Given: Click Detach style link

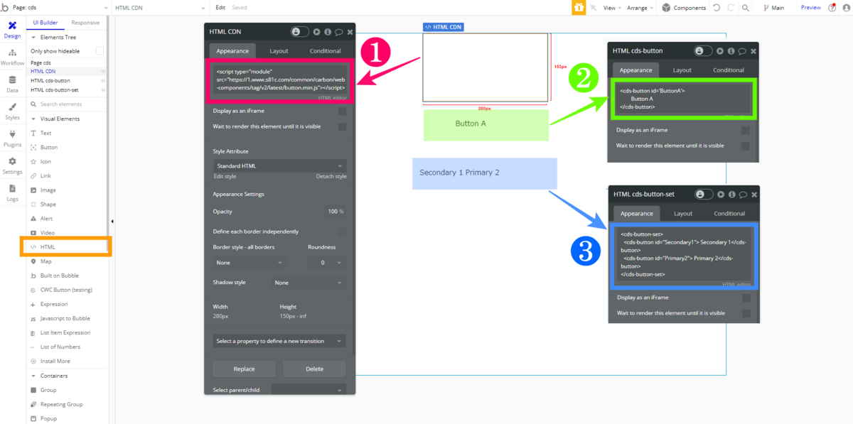Looking at the screenshot, I should pyautogui.click(x=331, y=176).
